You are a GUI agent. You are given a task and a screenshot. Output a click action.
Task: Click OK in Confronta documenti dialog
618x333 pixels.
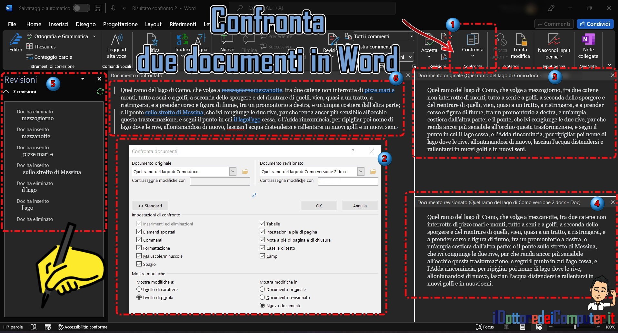[319, 206]
